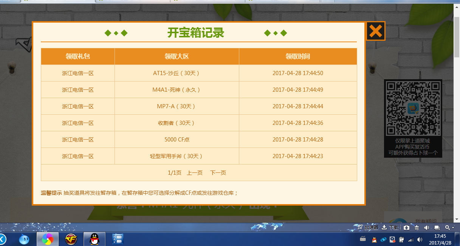
Task: Click the 领取时间 column header
Action: (x=298, y=57)
